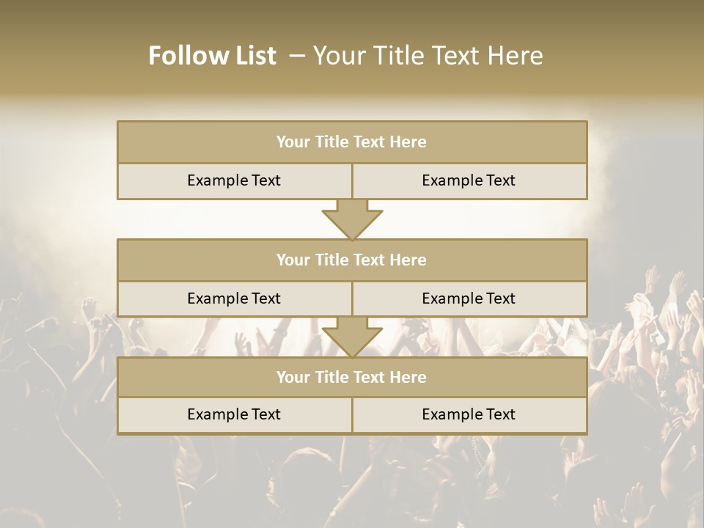Select the first block's "Your Title Text Here" header

click(352, 142)
